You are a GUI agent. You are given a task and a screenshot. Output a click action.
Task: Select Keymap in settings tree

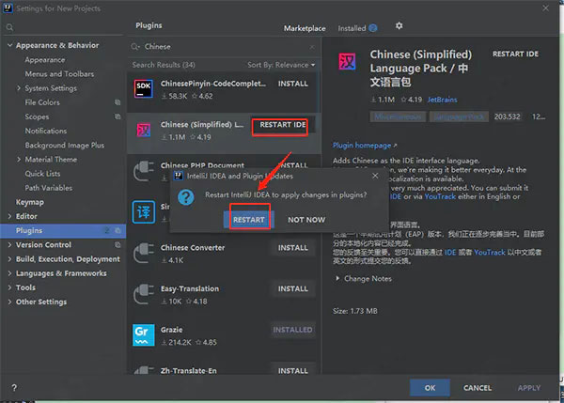pyautogui.click(x=30, y=202)
